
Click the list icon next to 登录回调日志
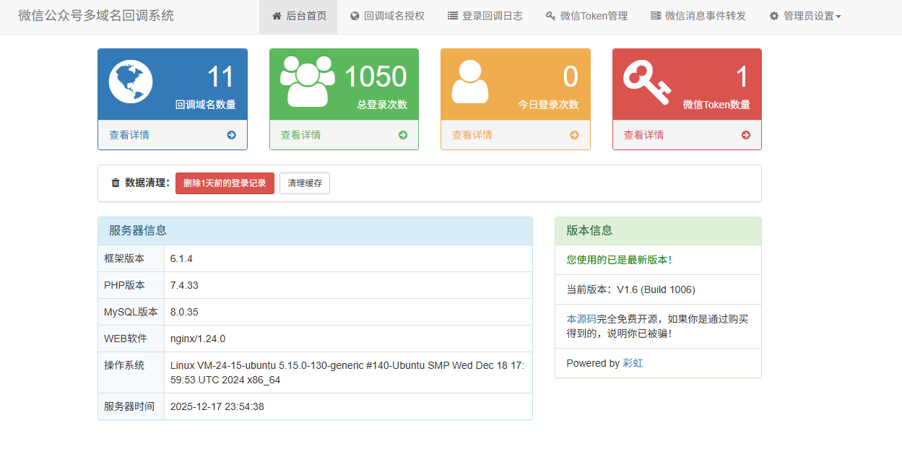point(452,16)
